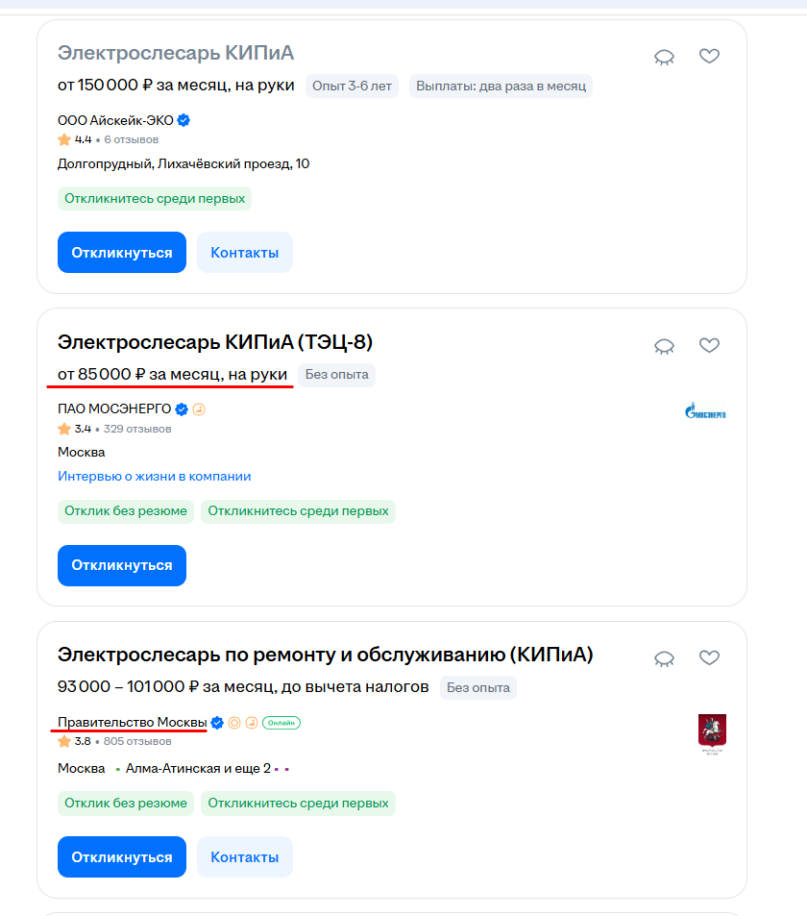Click the verified badge beside ПАО МОСЭНЕРГО
The width and height of the screenshot is (807, 916).
click(x=182, y=409)
